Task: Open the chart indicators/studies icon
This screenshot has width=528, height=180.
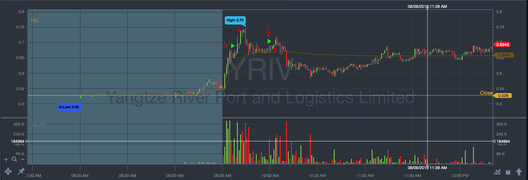Action: pyautogui.click(x=497, y=172)
